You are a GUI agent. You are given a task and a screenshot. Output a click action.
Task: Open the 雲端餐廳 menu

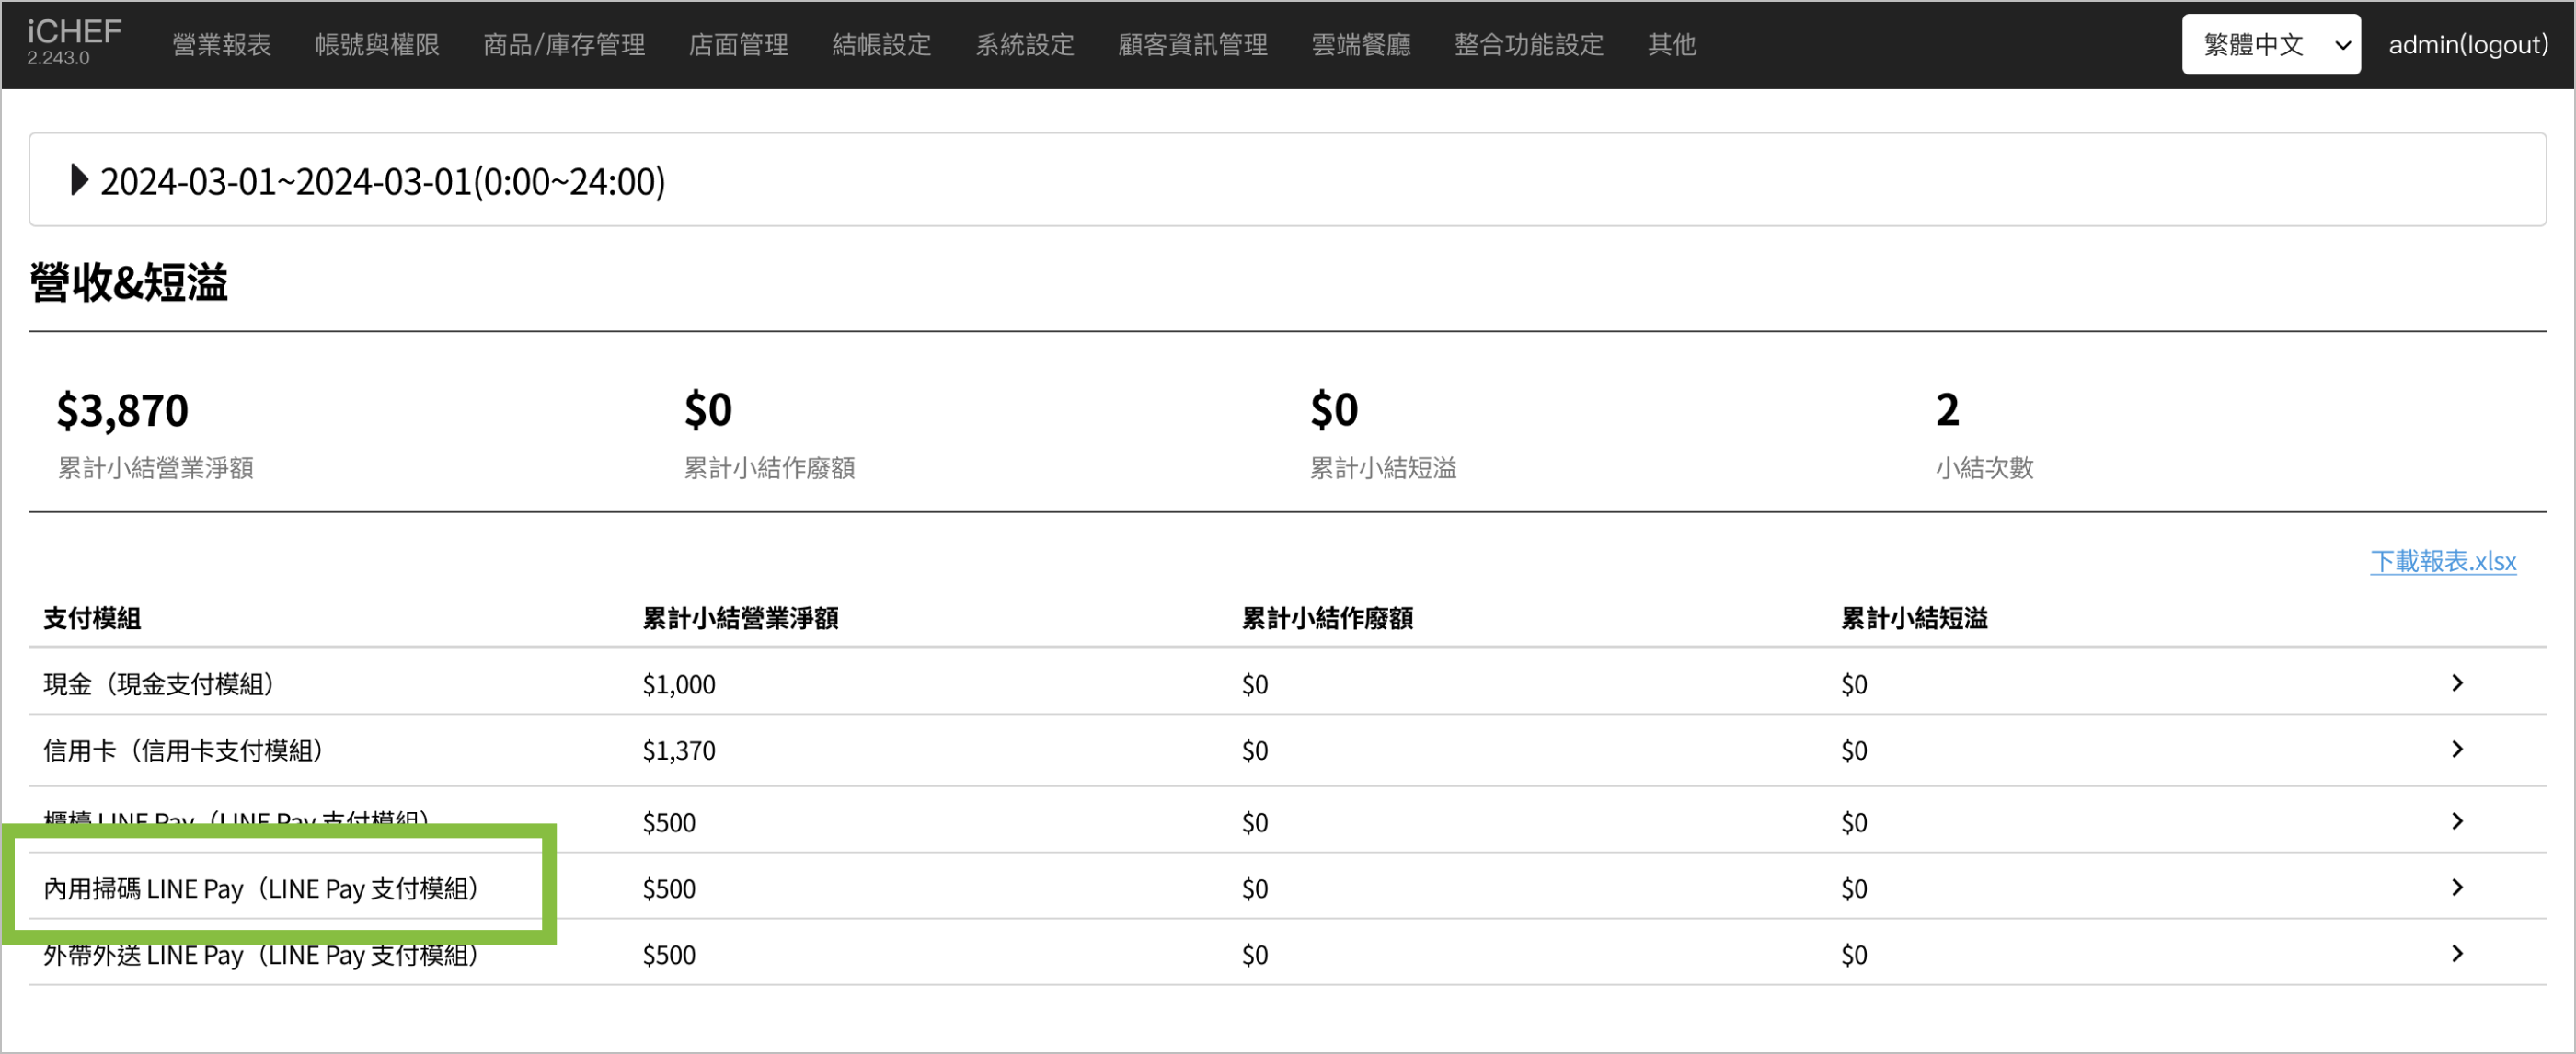point(1361,44)
